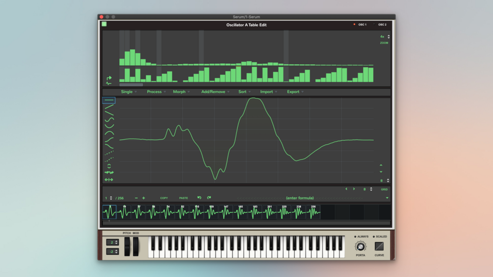Adjust the vertical grid size stepper

(x=388, y=180)
